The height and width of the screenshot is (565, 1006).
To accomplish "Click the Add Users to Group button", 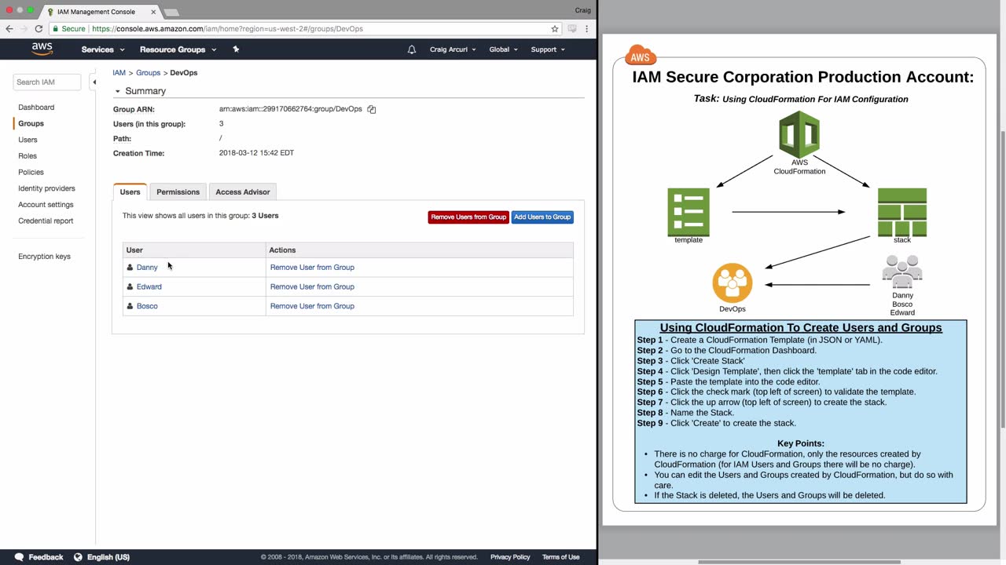I will coord(542,217).
